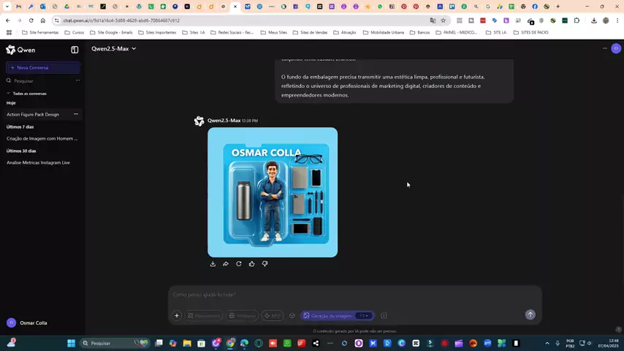624x351 pixels.
Task: Open options for Action Figure Pack Design
Action: [76, 114]
